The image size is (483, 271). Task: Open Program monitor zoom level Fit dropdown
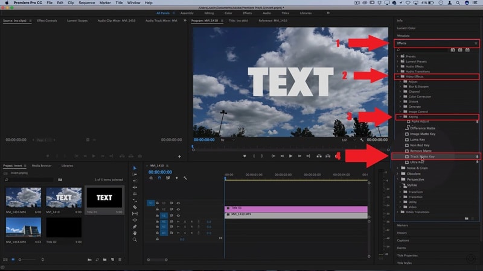click(228, 140)
